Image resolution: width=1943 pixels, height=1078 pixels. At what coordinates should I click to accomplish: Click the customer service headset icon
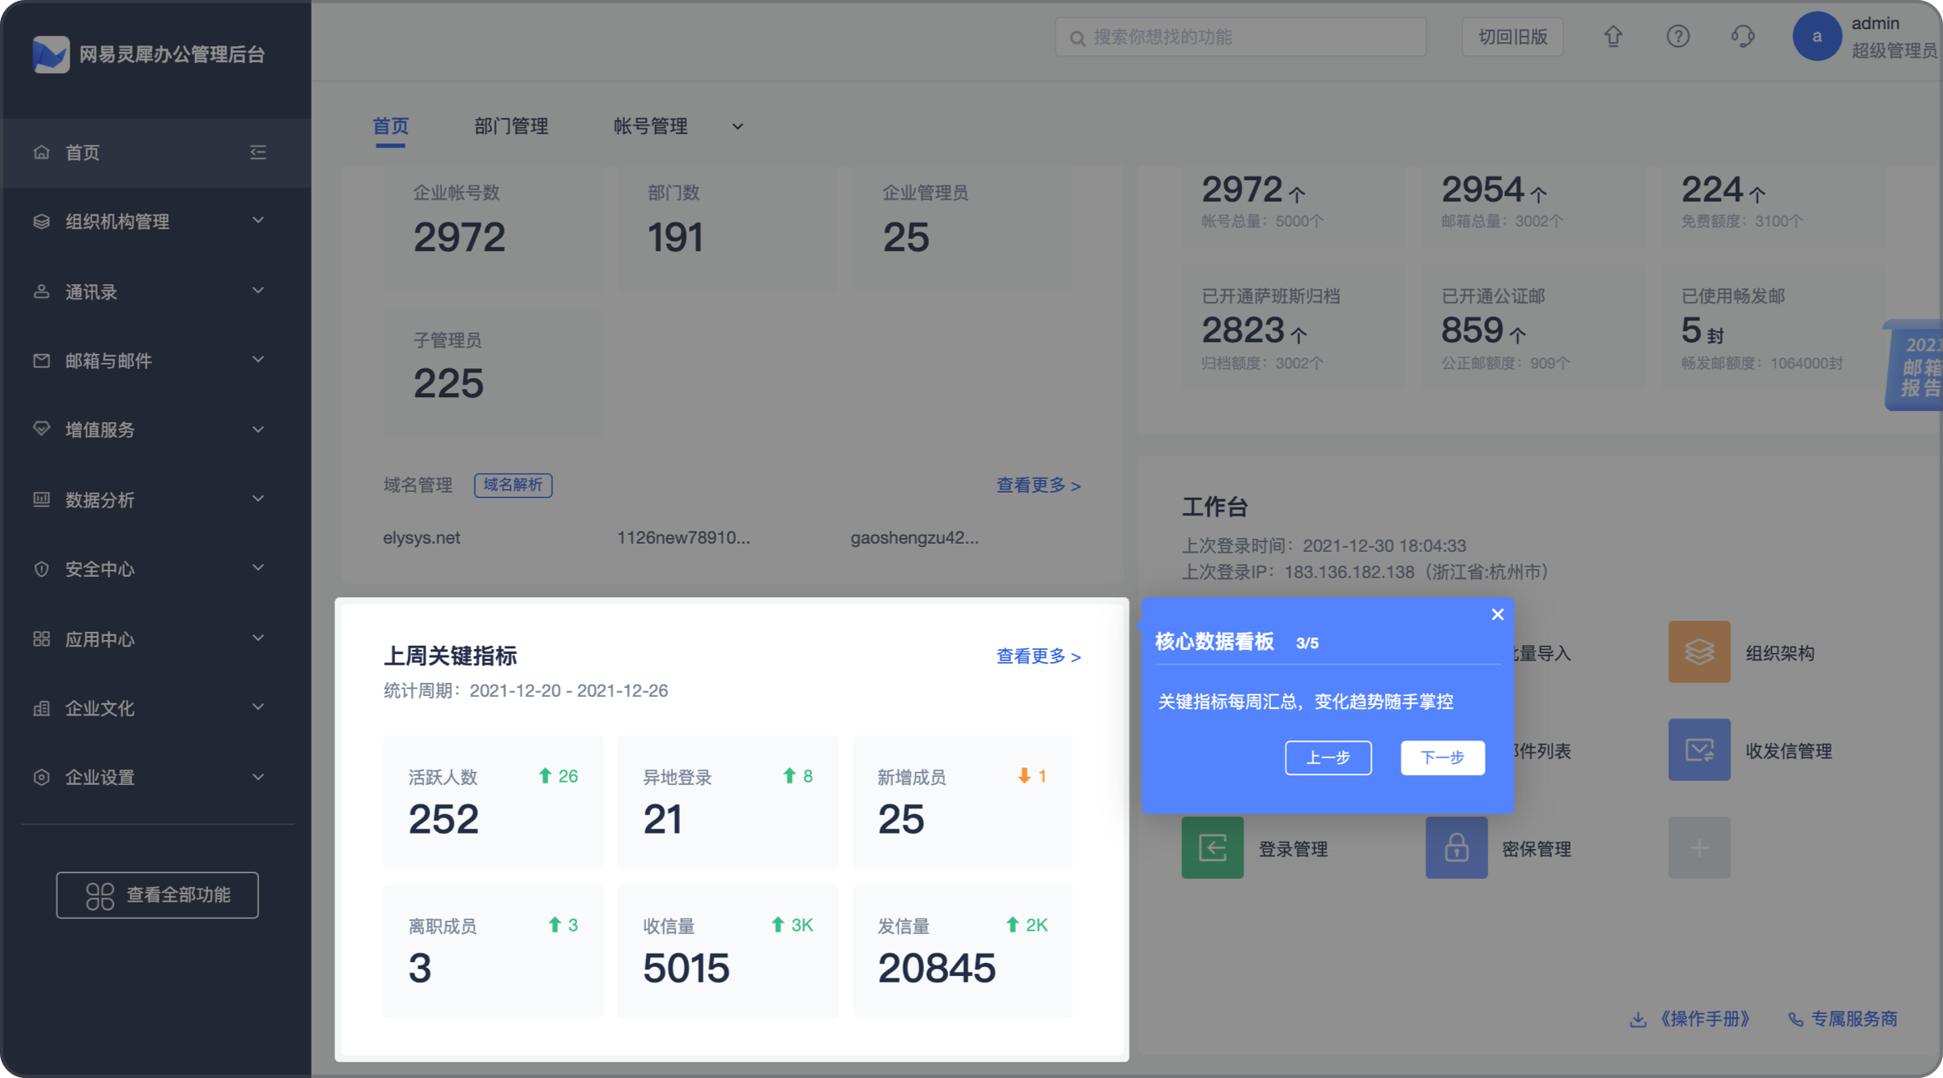click(x=1742, y=36)
